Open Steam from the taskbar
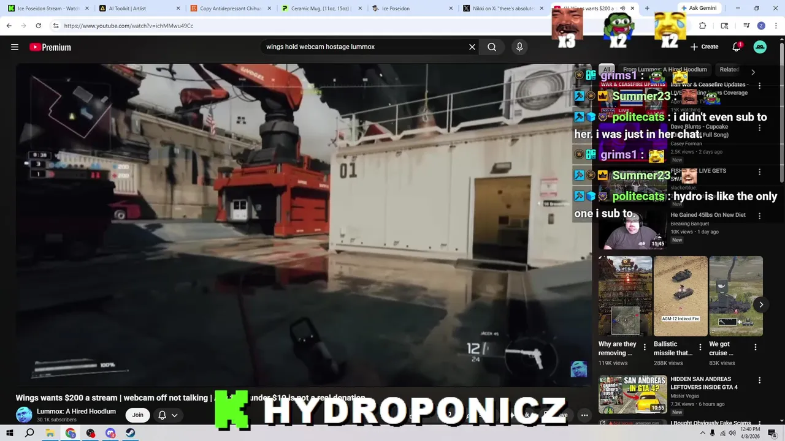The width and height of the screenshot is (785, 441). click(x=131, y=433)
